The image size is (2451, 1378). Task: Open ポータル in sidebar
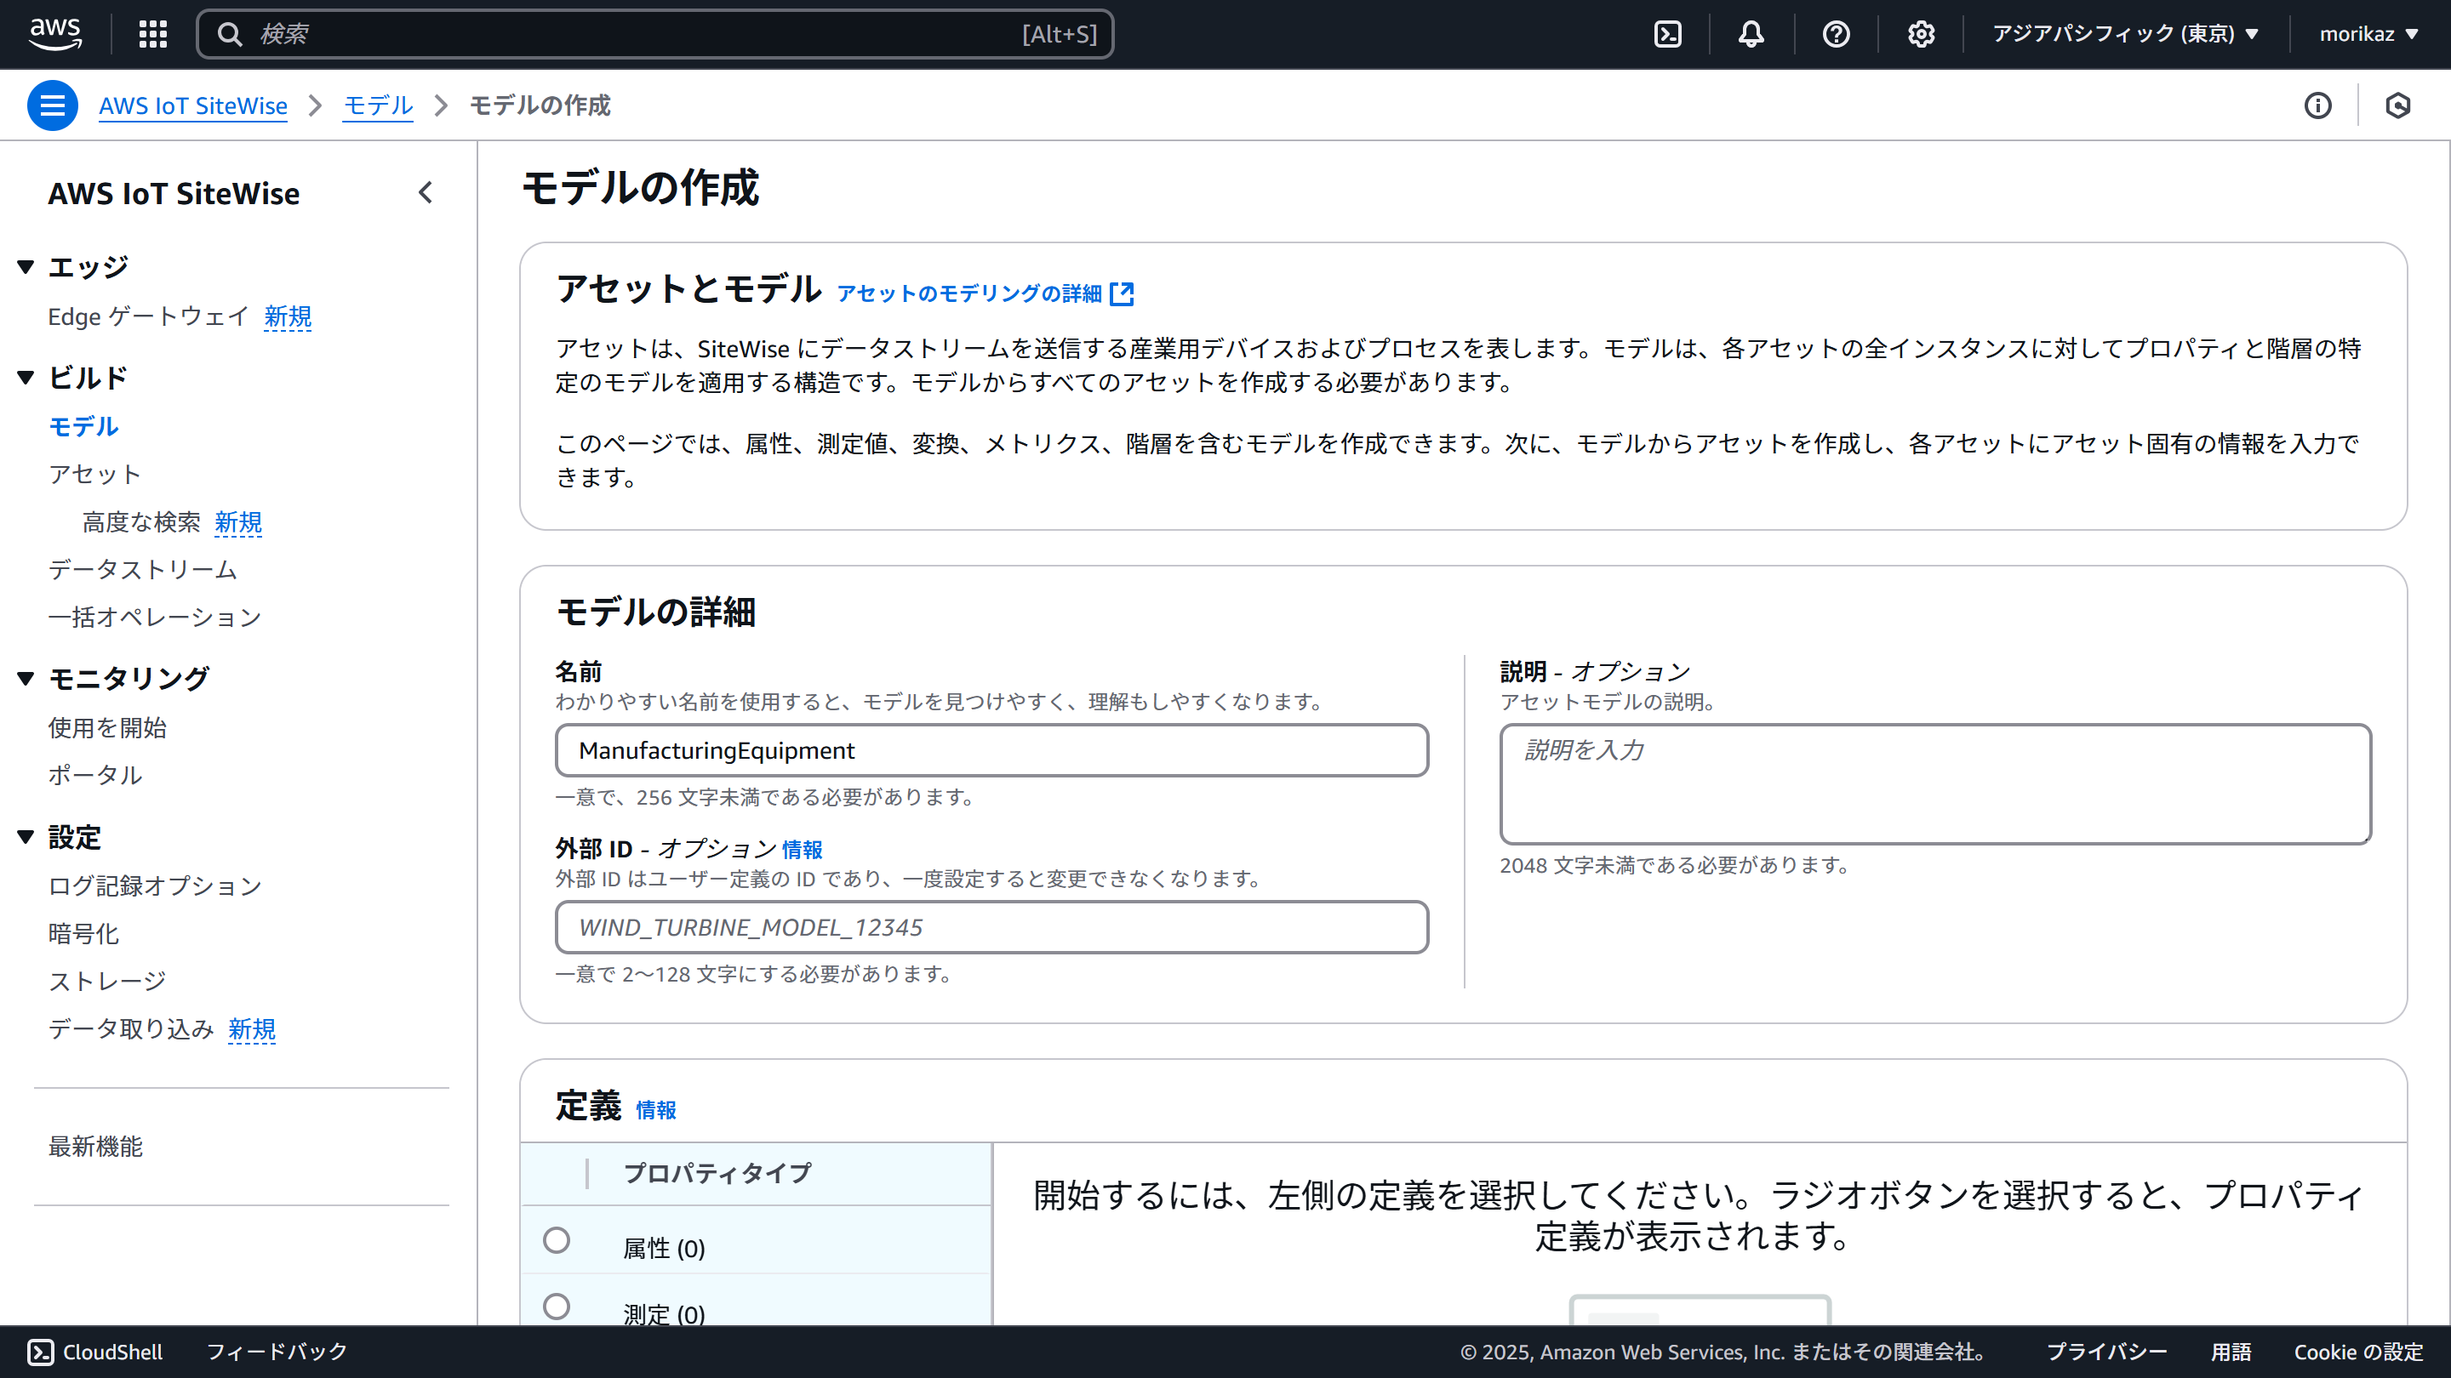[x=95, y=776]
